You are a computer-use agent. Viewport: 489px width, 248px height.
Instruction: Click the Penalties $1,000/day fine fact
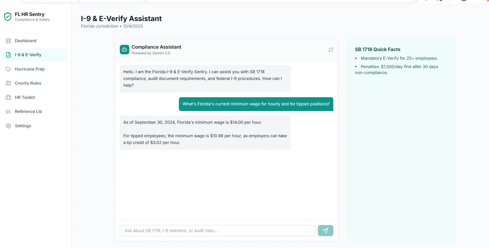(x=397, y=70)
